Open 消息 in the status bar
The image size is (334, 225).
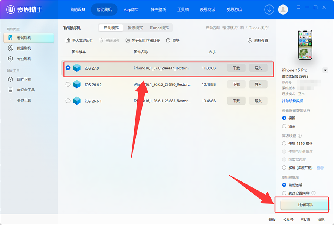click(321, 219)
